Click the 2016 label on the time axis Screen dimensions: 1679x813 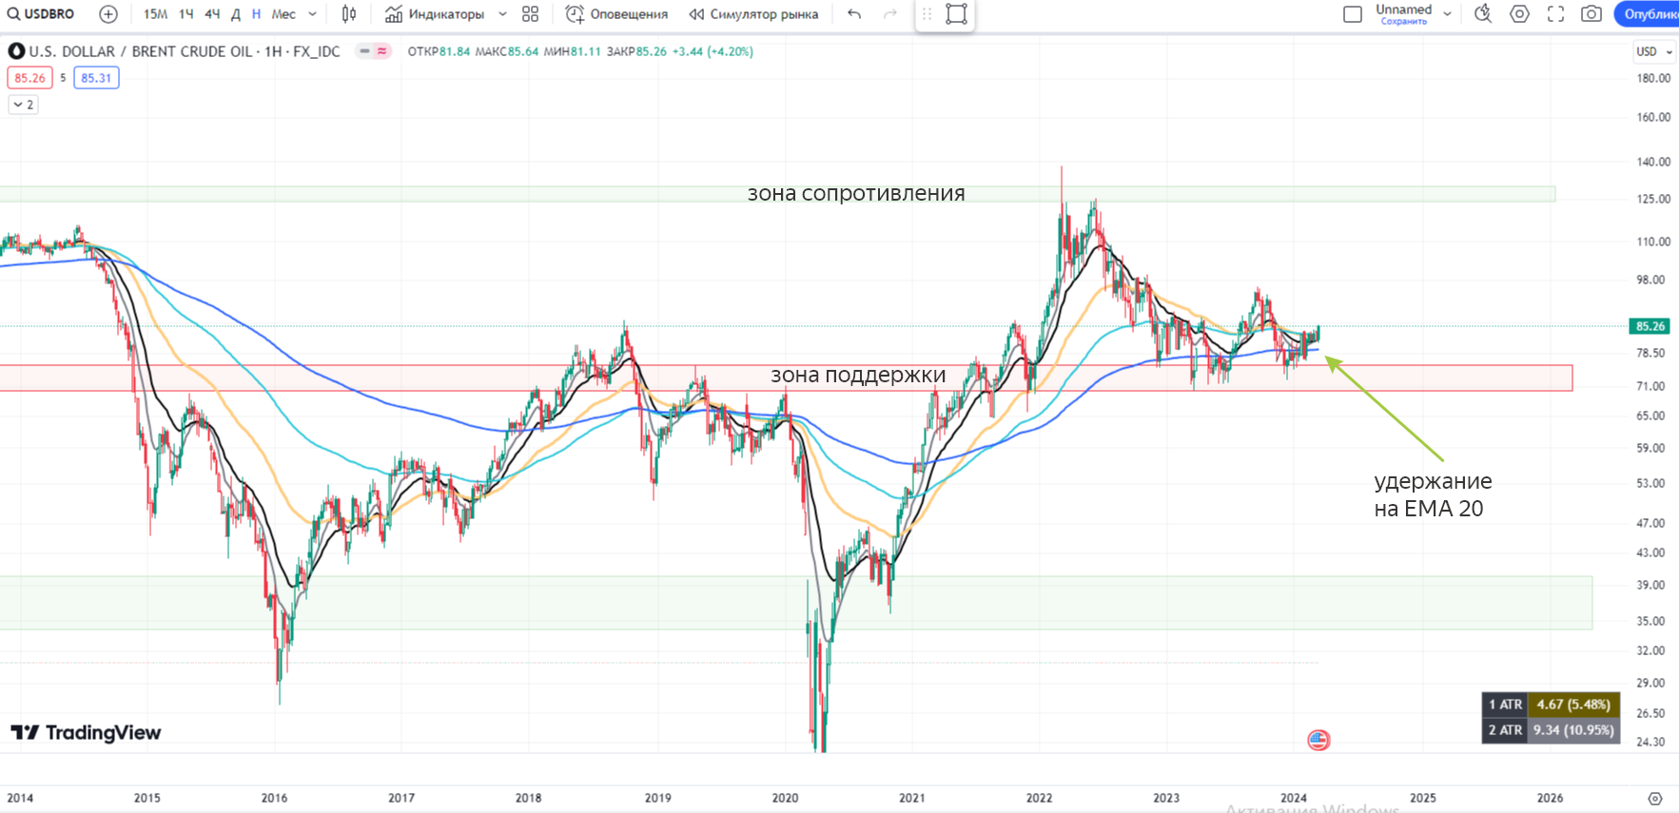(274, 798)
